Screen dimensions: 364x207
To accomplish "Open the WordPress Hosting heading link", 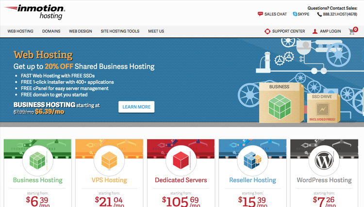I will 324,180.
